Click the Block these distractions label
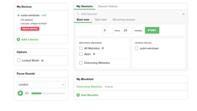This screenshot has height=111, width=197. pos(90,43)
